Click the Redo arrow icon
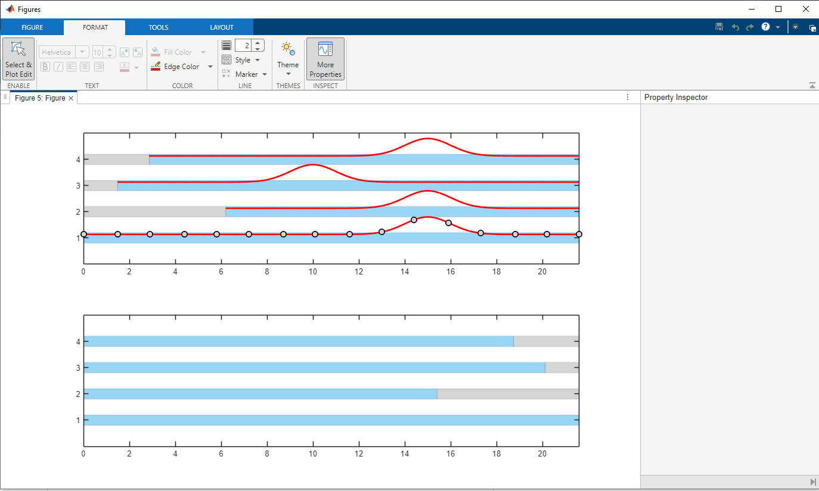 coord(750,27)
